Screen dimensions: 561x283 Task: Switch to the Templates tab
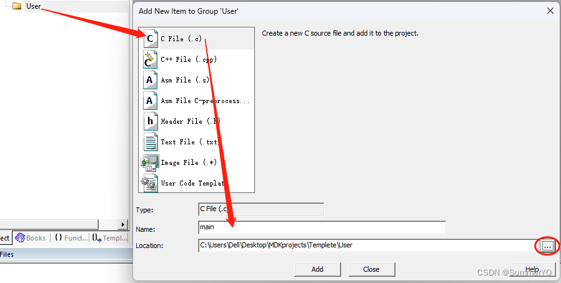(x=109, y=238)
